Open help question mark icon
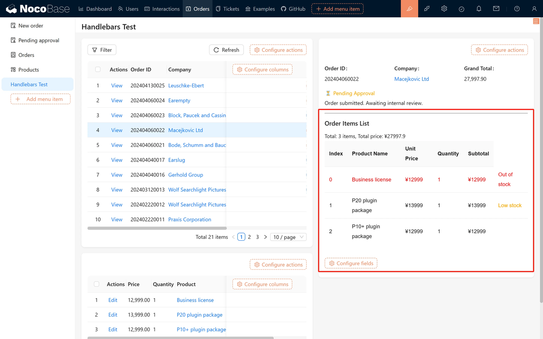543x339 pixels. tap(517, 9)
